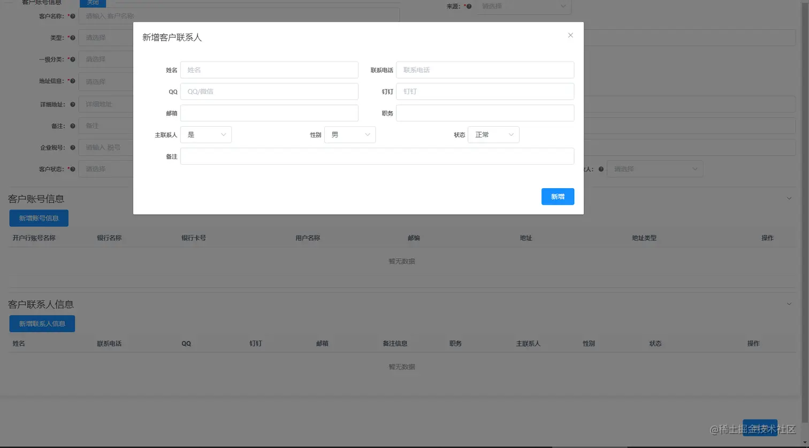Click the help icon beside 备注 label
Image resolution: width=809 pixels, height=448 pixels.
74,126
